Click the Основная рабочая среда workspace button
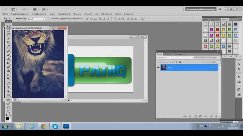The width and height of the screenshot is (243, 136). tap(201, 9)
